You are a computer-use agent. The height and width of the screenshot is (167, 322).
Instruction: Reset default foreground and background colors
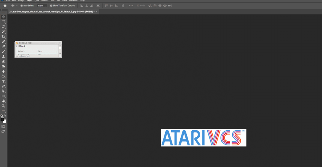2,115
